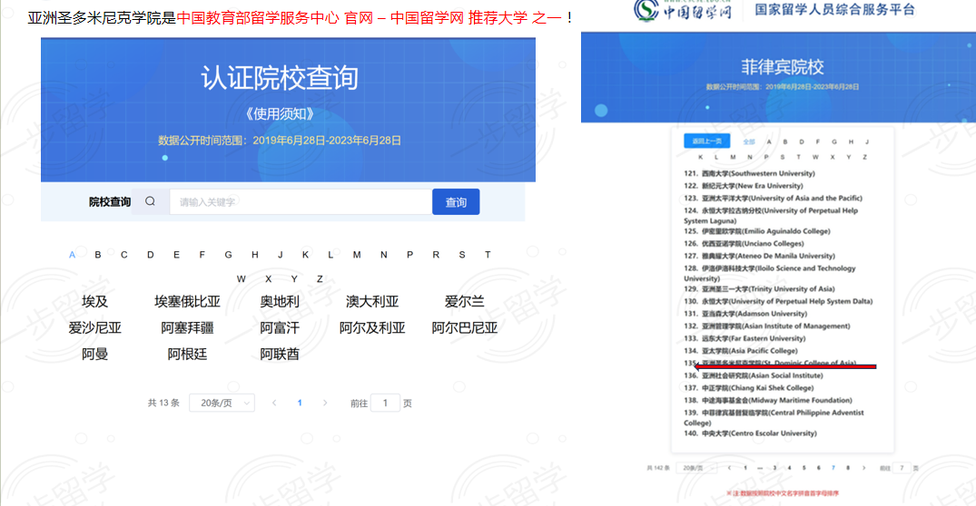This screenshot has height=506, width=976.
Task: Click entry 129 Trinity University of Asia
Action: click(759, 289)
